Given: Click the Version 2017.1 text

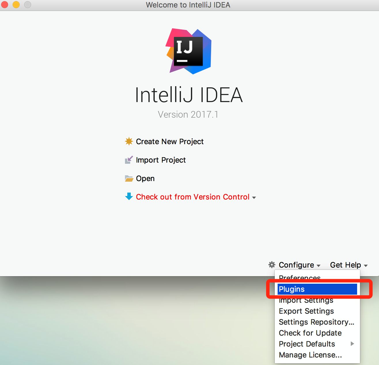Looking at the screenshot, I should [x=188, y=114].
